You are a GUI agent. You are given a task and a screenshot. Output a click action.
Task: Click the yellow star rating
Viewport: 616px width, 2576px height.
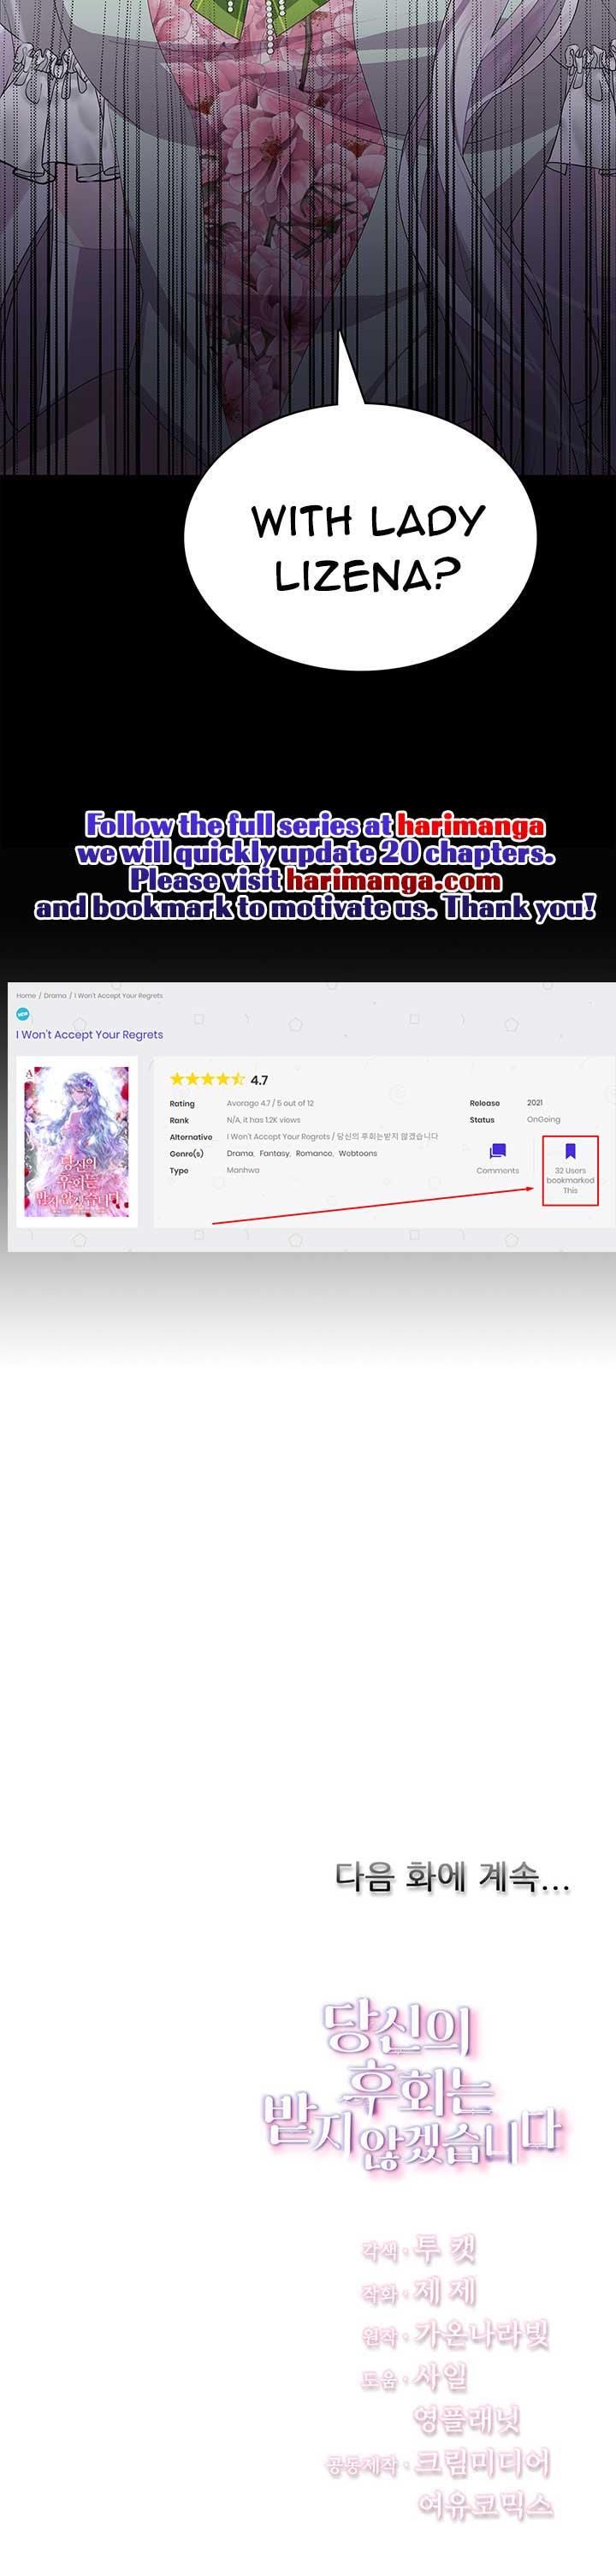[x=207, y=1079]
